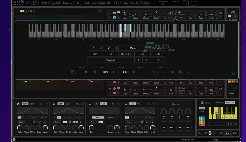Click the speaker mute icon in top bar
The image size is (246, 142).
28,3
